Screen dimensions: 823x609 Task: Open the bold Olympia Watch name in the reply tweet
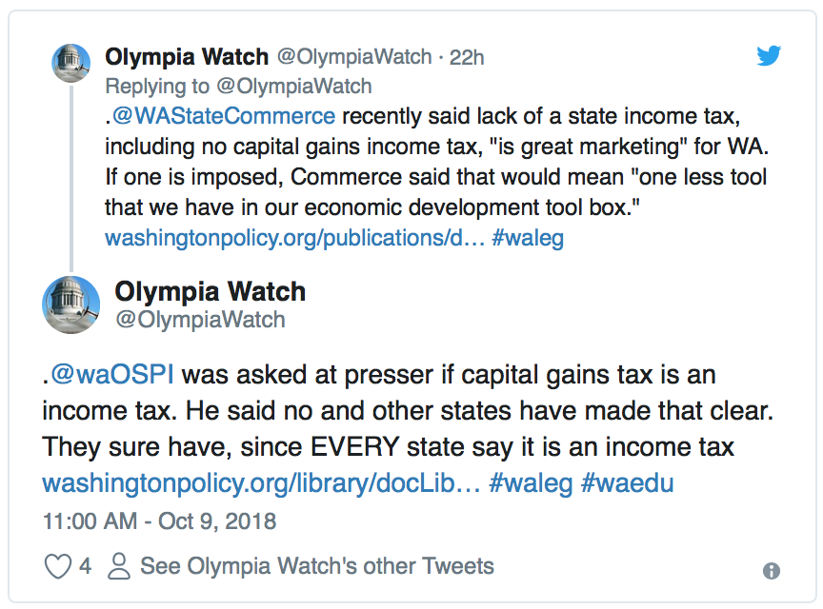[187, 57]
